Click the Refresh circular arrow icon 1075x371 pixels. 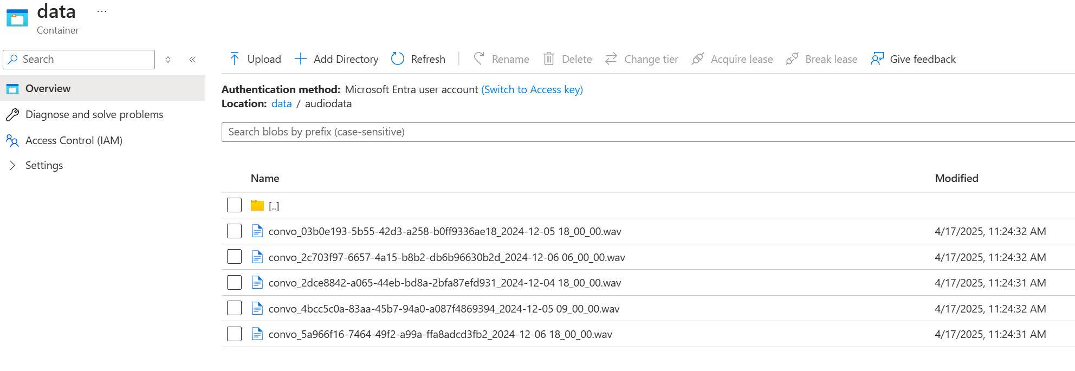pyautogui.click(x=398, y=59)
